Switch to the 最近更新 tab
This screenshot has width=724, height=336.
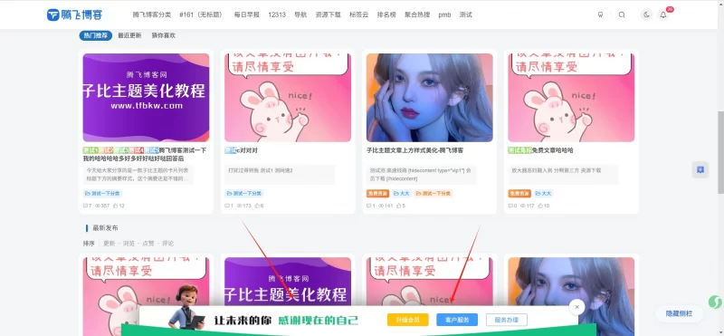point(129,35)
